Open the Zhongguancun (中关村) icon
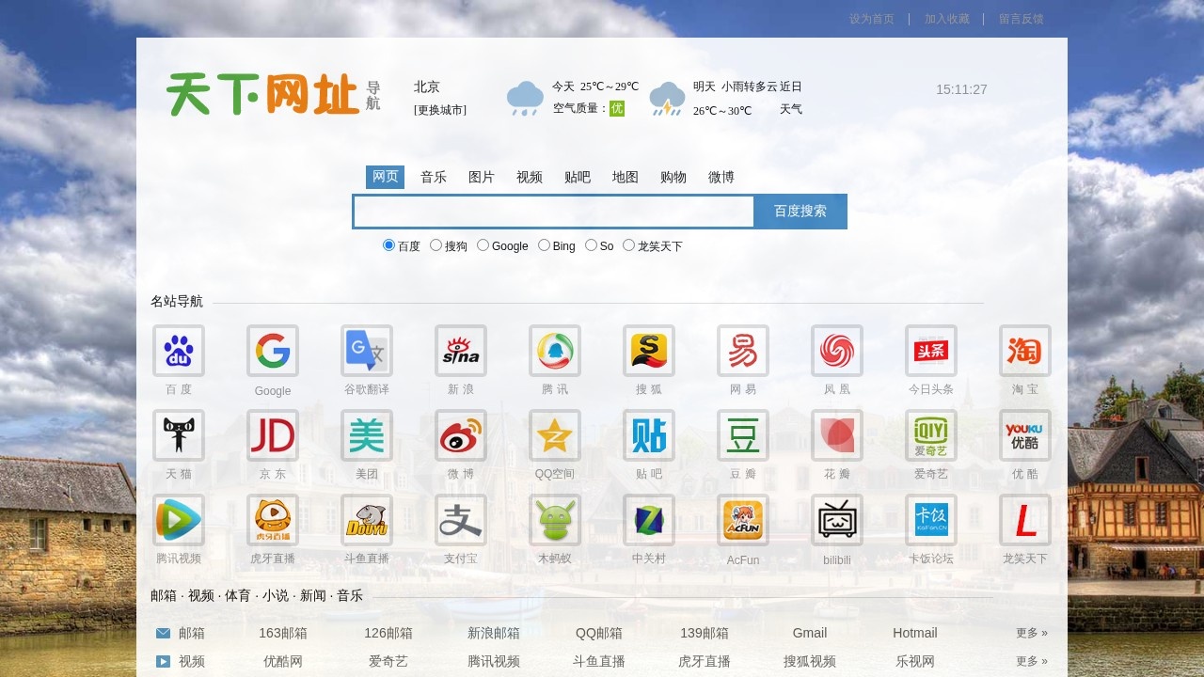This screenshot has height=677, width=1204. coord(649,520)
